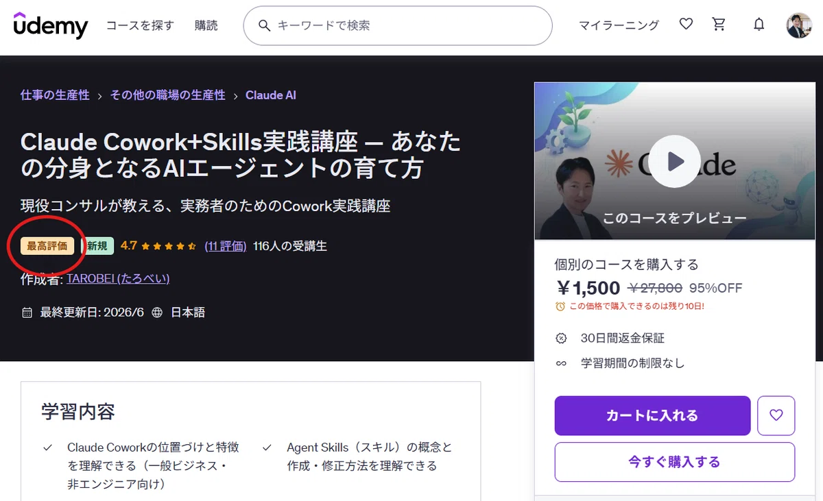Click the 学習内容 heading
The width and height of the screenshot is (823, 501).
pos(78,411)
